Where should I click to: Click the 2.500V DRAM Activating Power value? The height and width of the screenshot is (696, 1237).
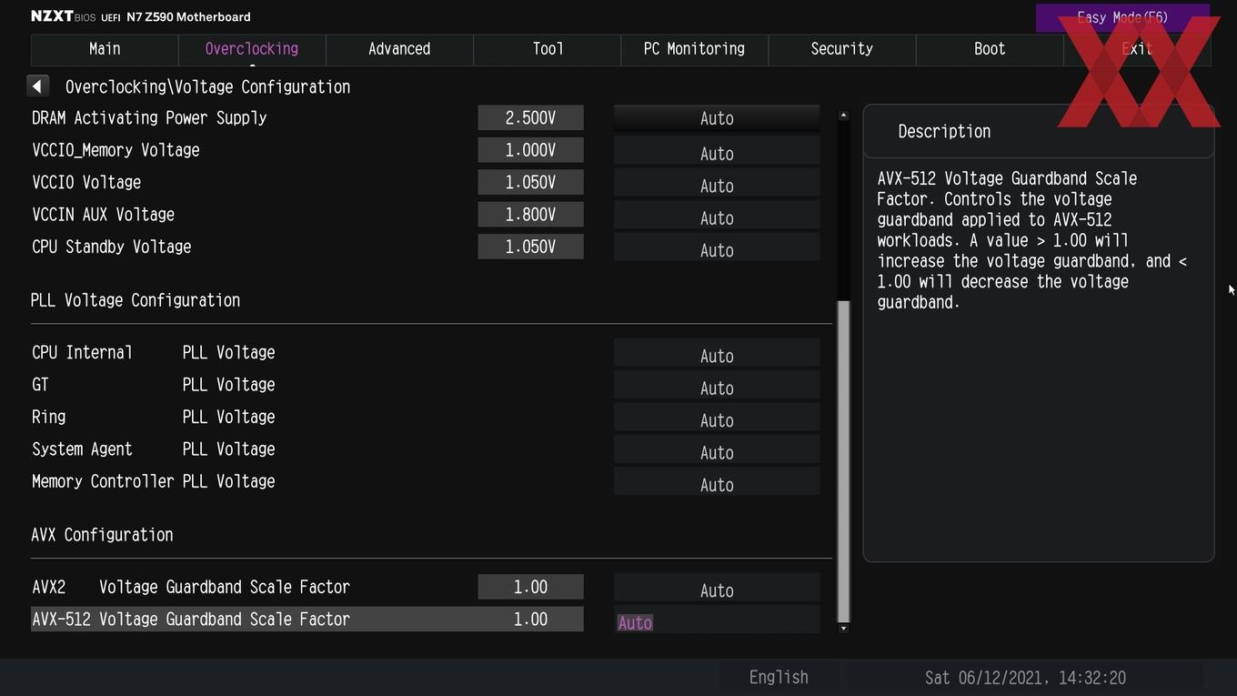(x=530, y=118)
